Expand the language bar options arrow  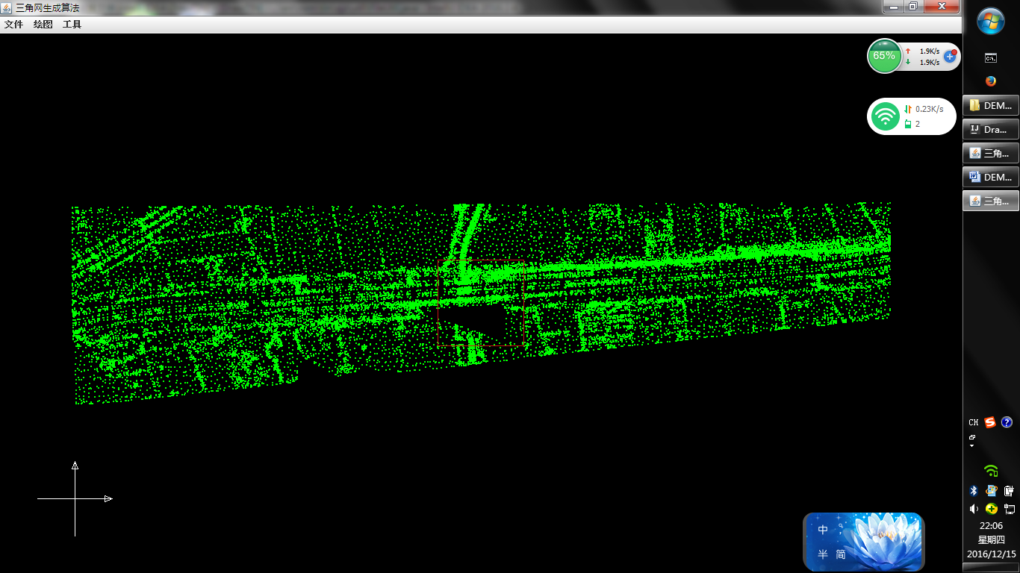pyautogui.click(x=972, y=445)
